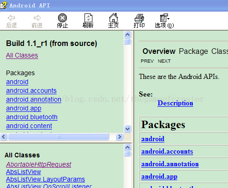Open android package in left packages list

click(17, 82)
